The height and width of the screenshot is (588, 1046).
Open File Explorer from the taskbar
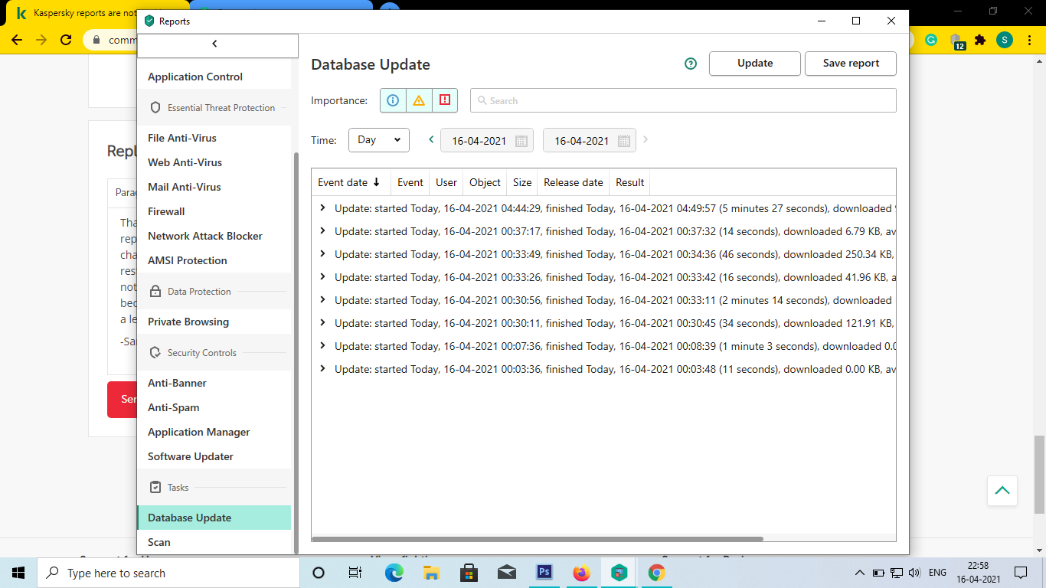[x=431, y=573]
